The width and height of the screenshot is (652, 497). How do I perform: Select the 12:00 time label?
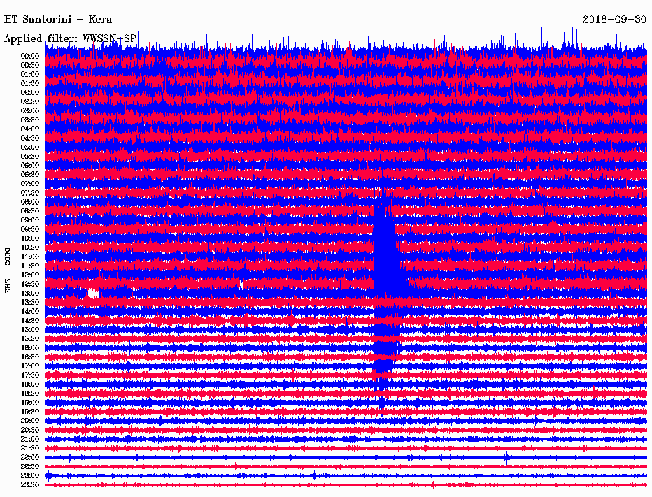pos(30,275)
